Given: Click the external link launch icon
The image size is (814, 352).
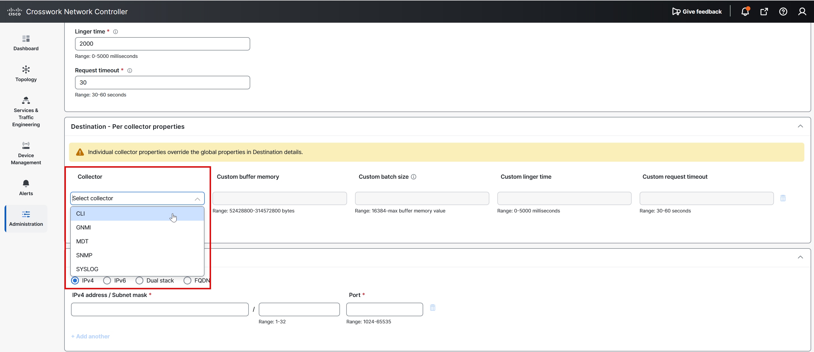Looking at the screenshot, I should click(764, 12).
